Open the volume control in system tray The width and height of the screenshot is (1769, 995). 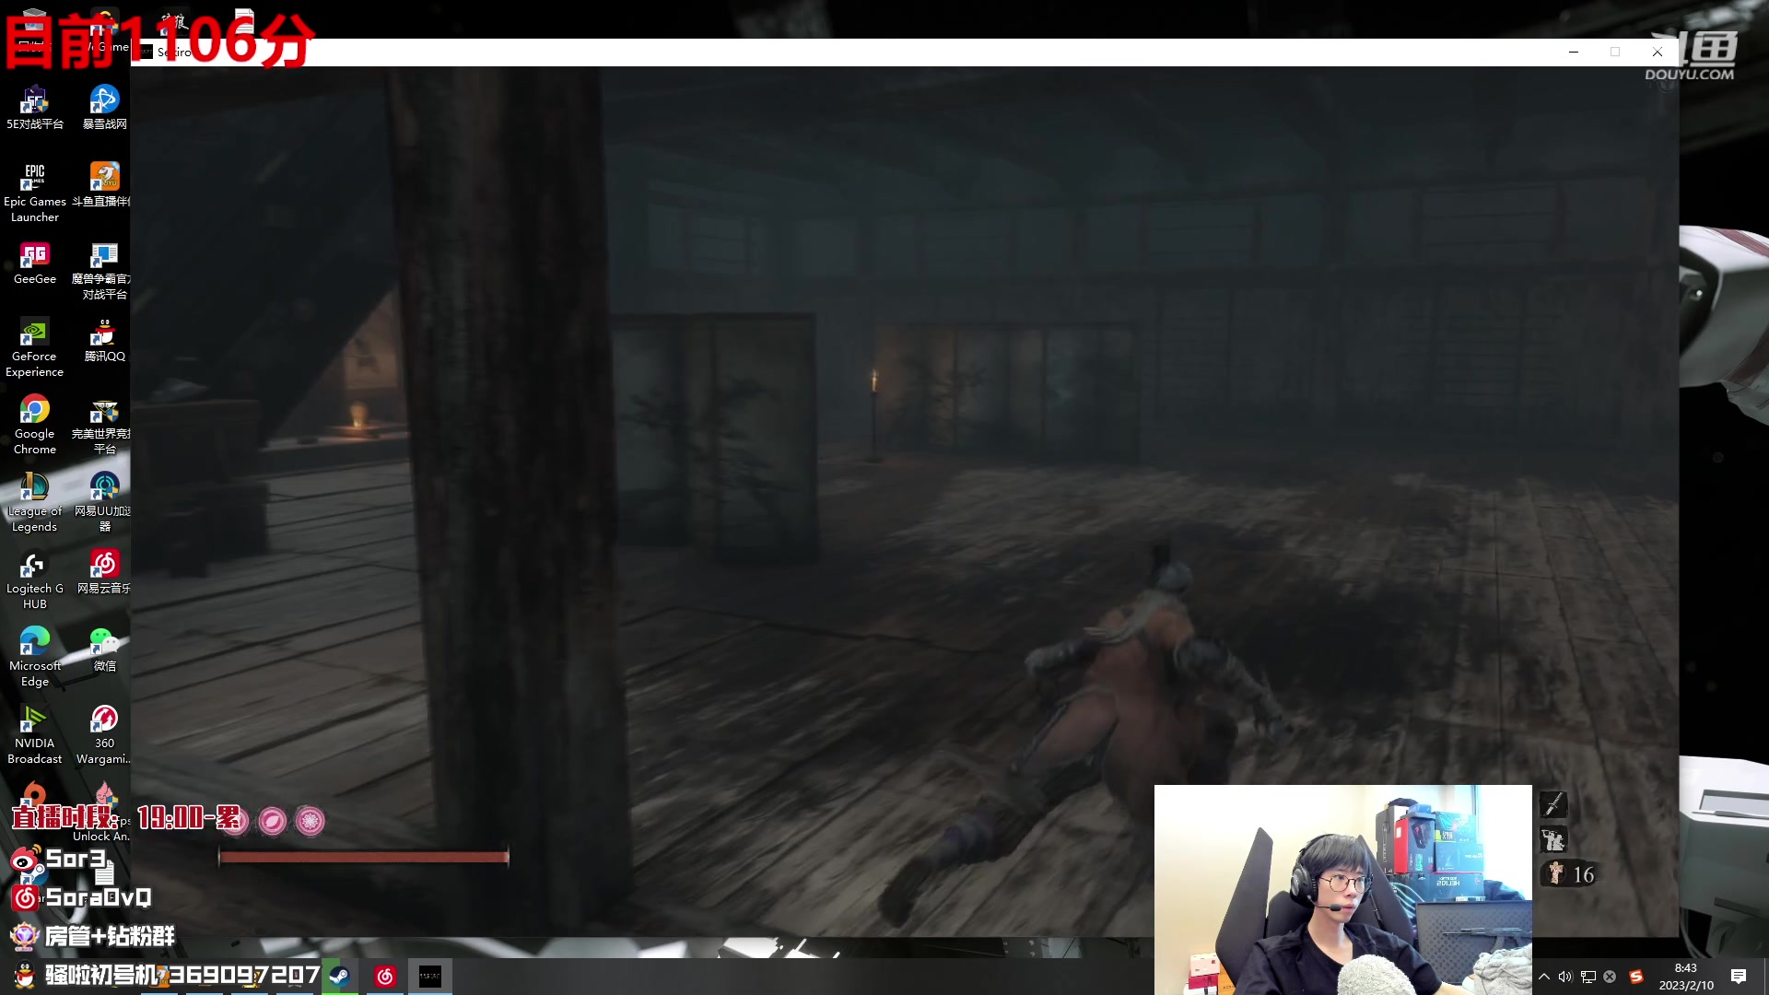1565,977
